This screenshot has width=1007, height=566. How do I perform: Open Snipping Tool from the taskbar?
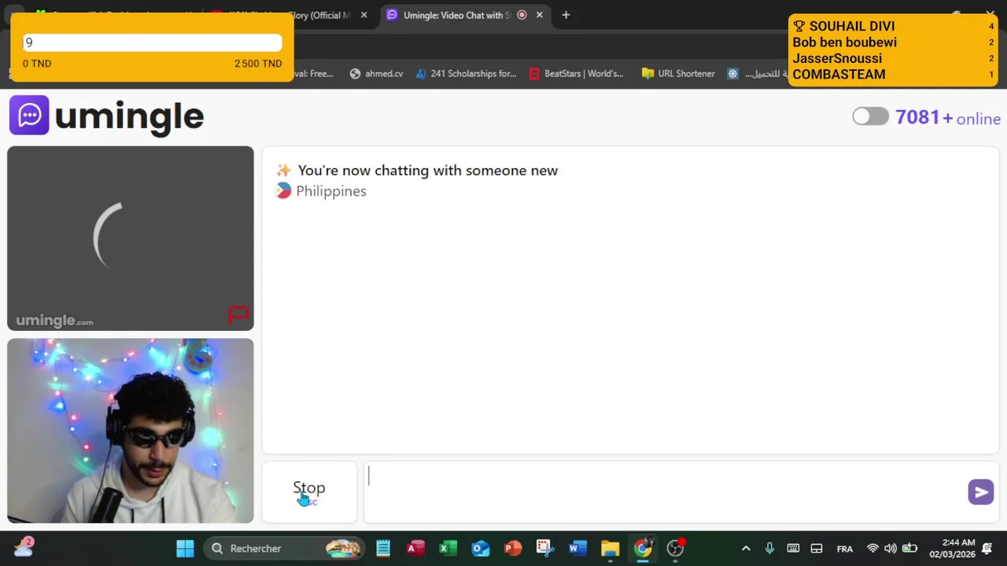(545, 548)
